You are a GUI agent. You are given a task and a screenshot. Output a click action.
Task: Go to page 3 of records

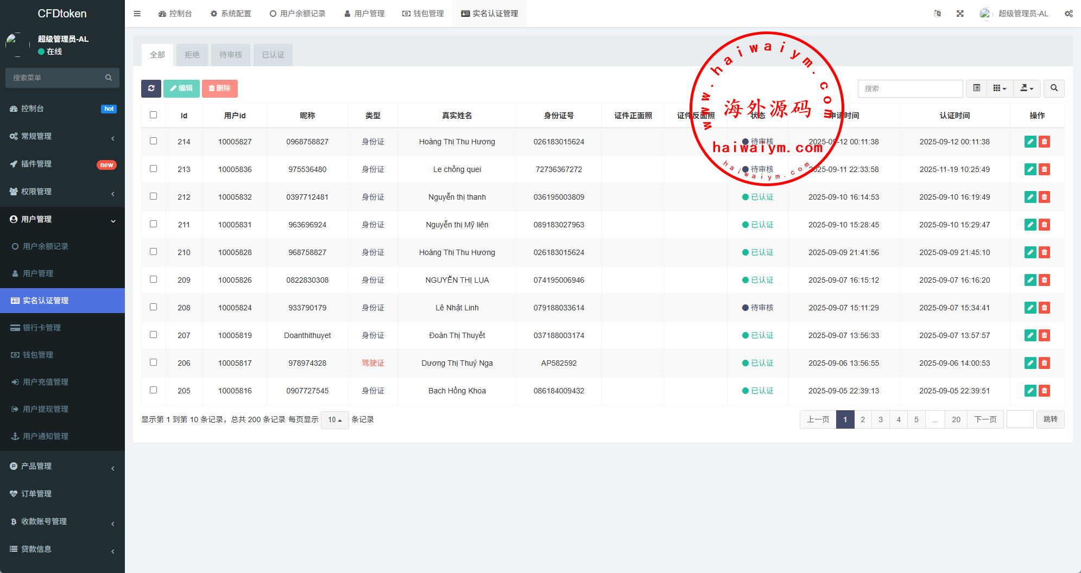point(881,419)
